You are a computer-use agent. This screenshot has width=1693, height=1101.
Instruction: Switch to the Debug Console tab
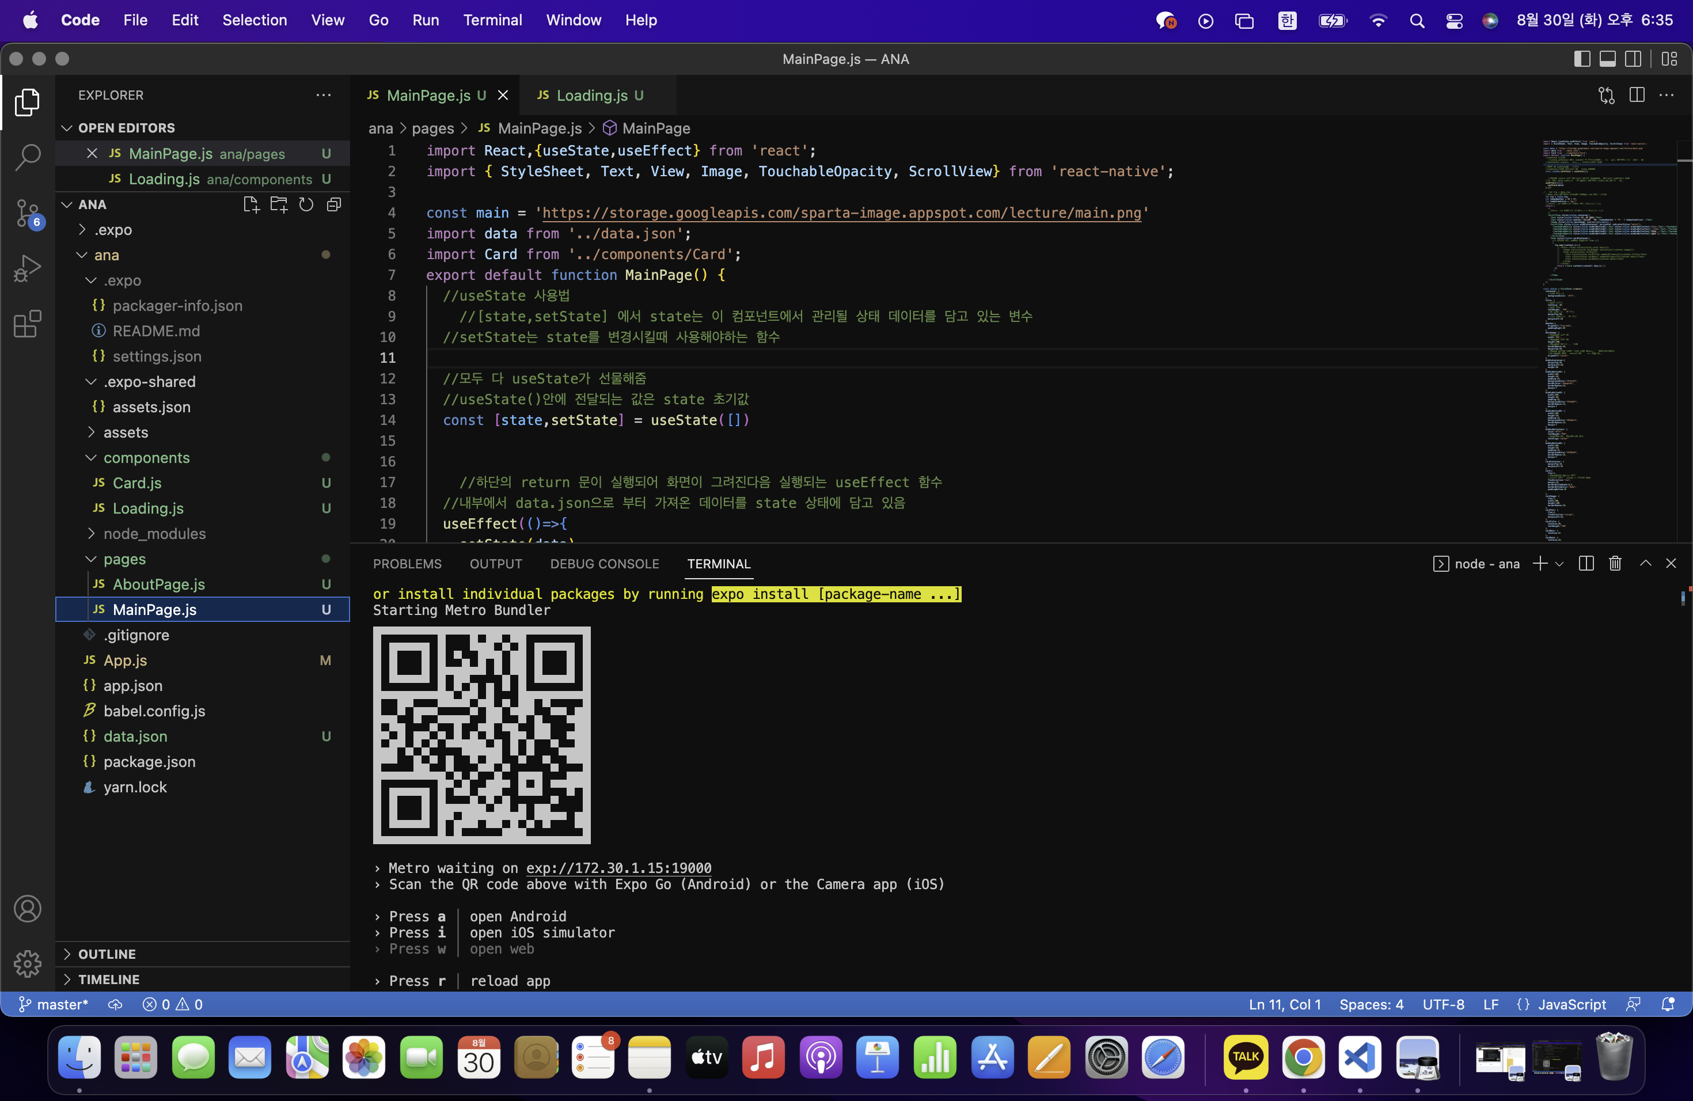(605, 564)
